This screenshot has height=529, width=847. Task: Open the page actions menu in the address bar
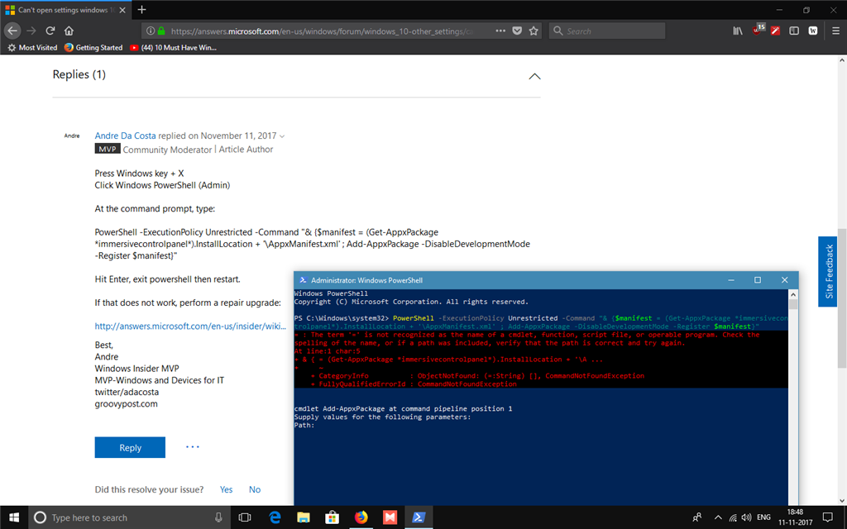(500, 31)
